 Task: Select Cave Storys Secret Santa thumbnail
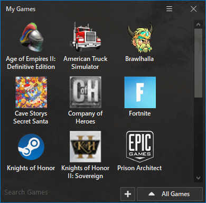pos(31,92)
